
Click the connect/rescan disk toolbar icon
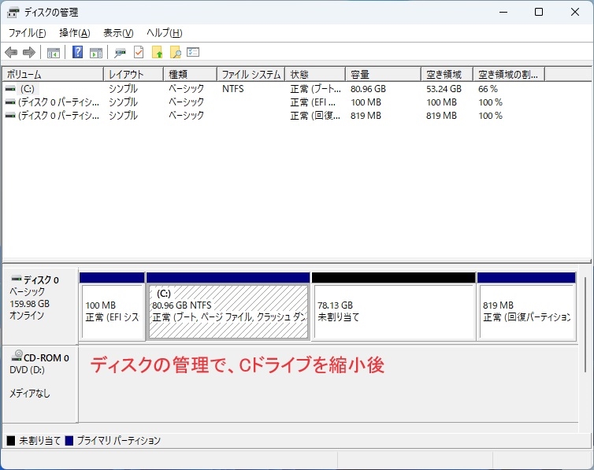coord(120,53)
